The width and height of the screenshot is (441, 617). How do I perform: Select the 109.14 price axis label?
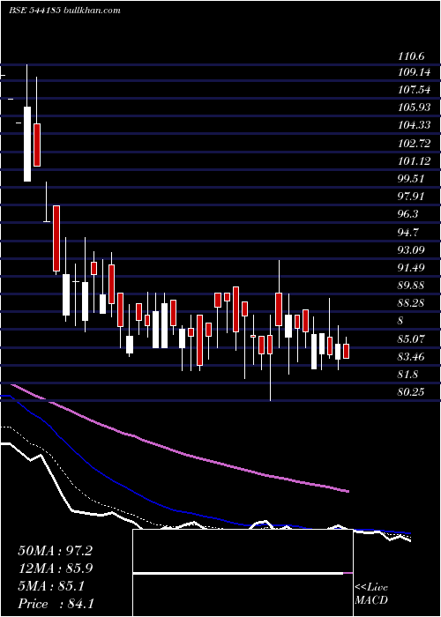coord(415,72)
